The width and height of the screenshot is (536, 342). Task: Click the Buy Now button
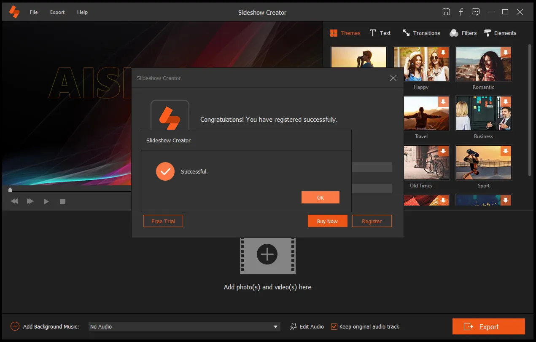point(327,221)
